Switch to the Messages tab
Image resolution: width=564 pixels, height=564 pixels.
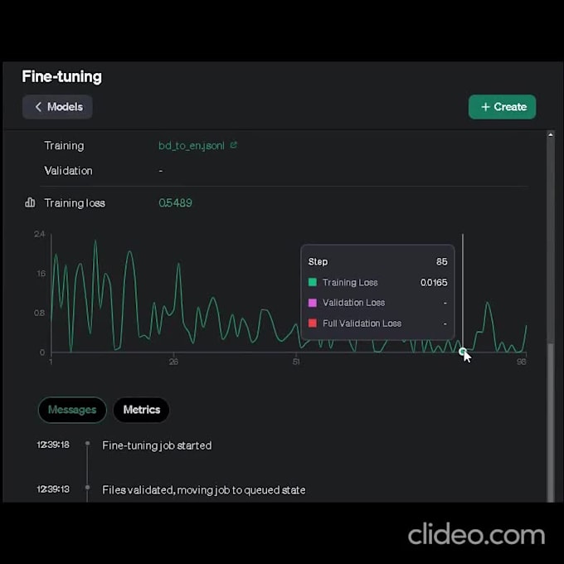72,410
